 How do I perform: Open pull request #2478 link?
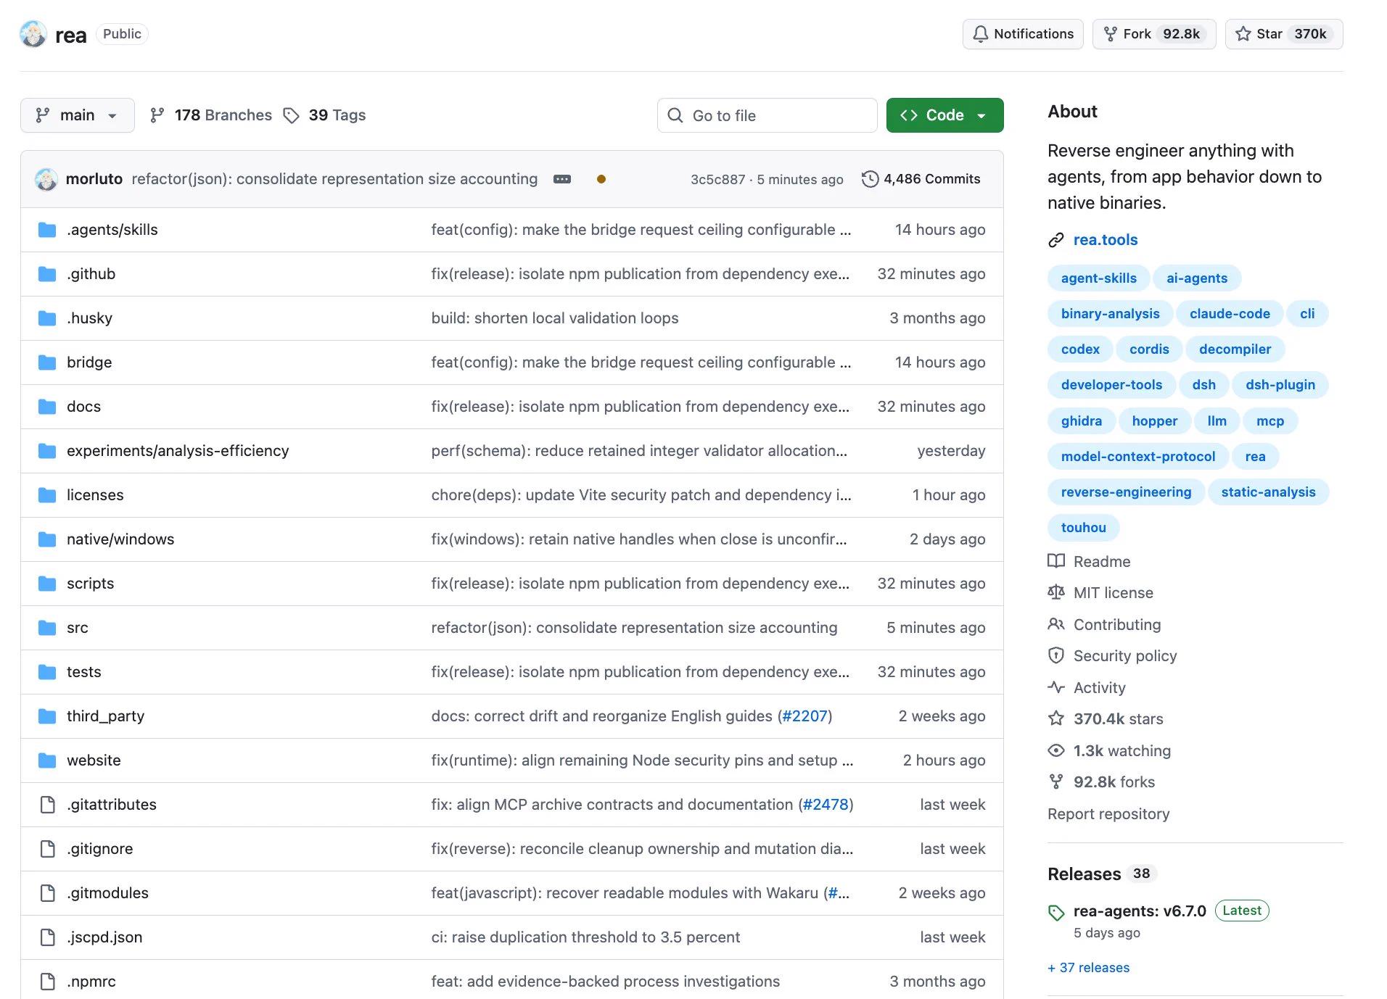click(826, 805)
